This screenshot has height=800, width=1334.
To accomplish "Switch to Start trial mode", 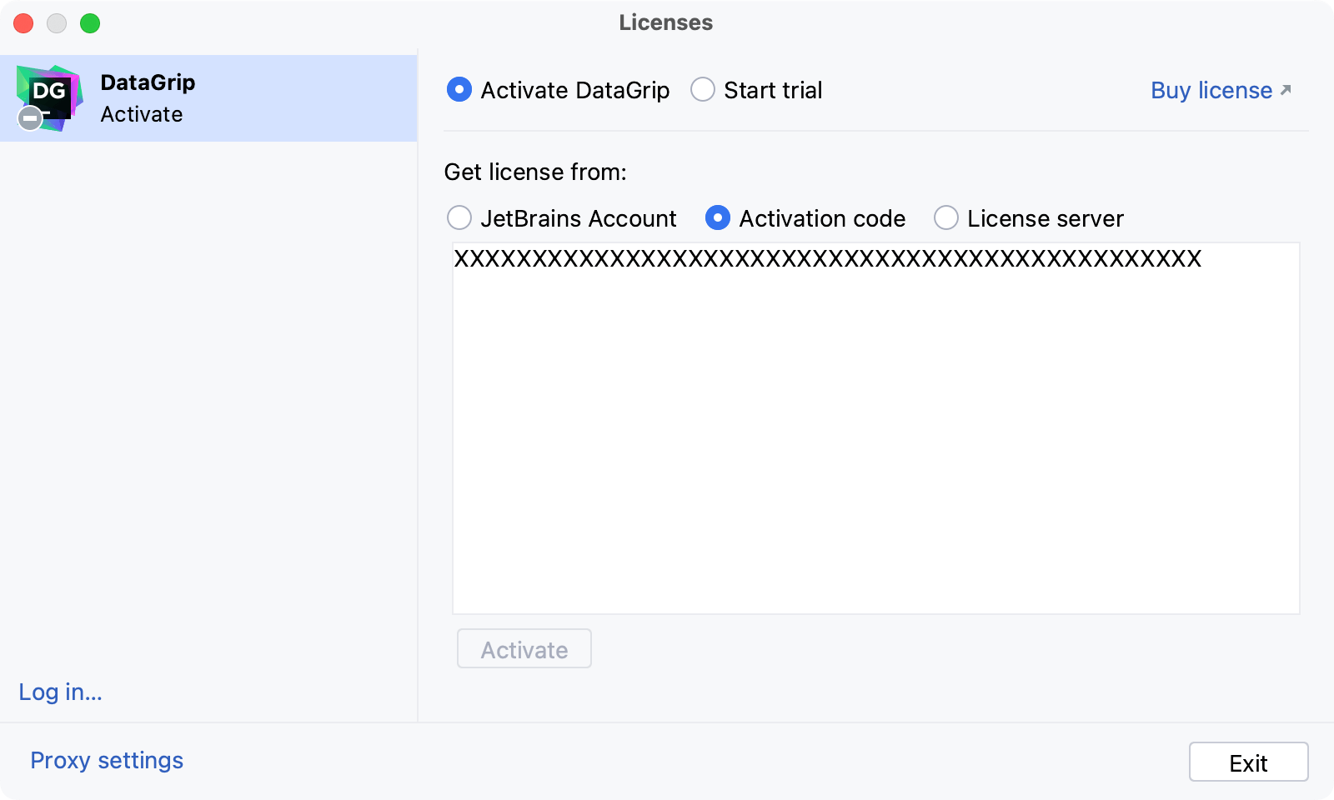I will [x=703, y=89].
